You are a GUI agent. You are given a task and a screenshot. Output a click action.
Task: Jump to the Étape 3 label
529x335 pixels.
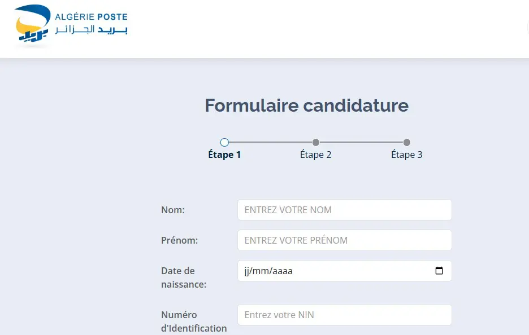[x=407, y=155]
